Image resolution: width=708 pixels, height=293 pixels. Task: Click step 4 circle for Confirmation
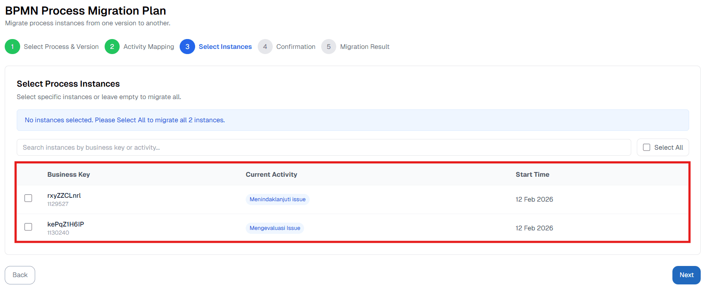(x=265, y=47)
